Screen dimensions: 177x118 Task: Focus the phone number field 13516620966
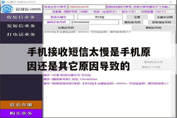[x=95, y=22]
